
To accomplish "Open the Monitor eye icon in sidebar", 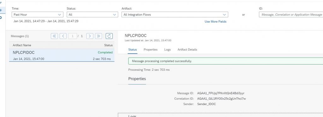I will pyautogui.click(x=1, y=10).
